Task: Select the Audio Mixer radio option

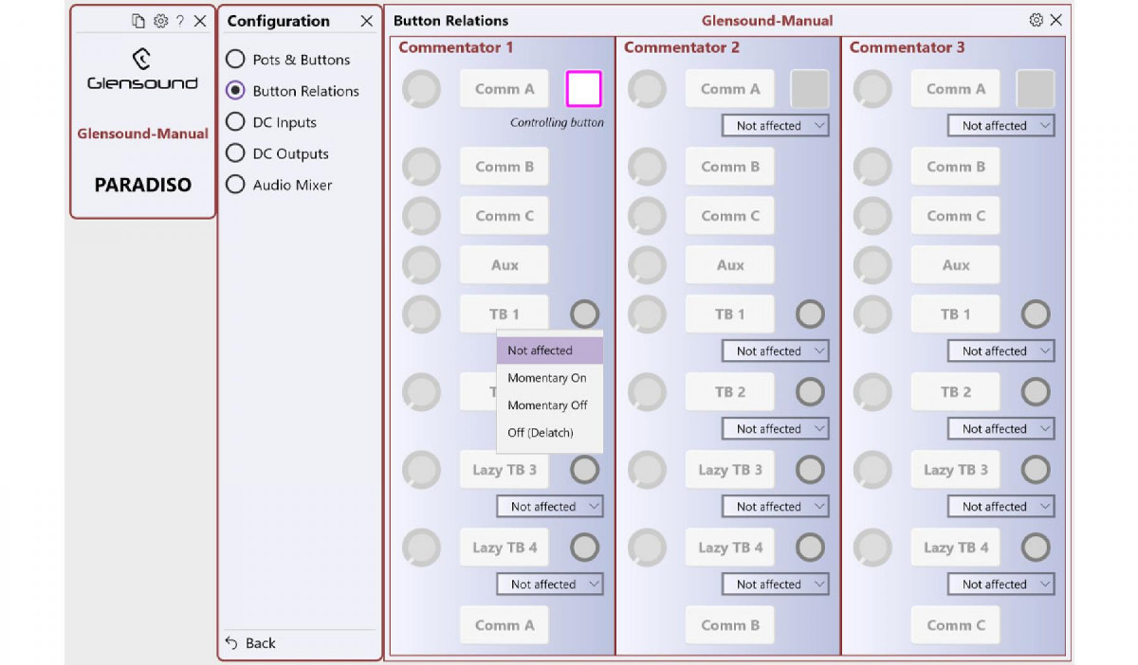Action: (235, 185)
